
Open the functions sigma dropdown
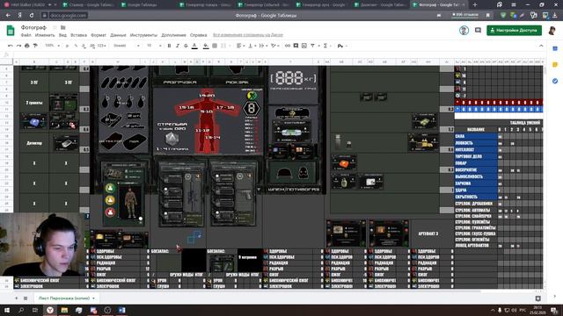[326, 46]
